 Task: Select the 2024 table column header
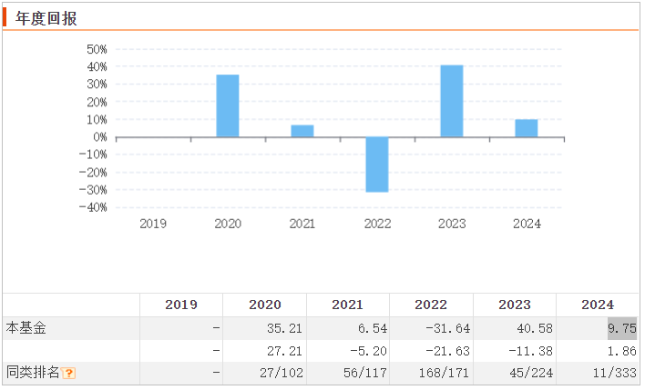pos(598,305)
